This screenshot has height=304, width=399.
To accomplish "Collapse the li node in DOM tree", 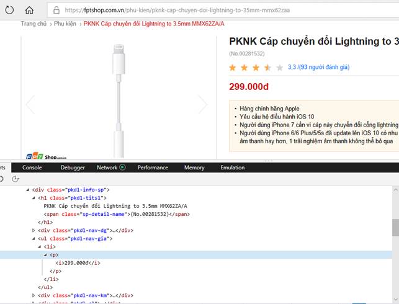I will click(x=40, y=247).
